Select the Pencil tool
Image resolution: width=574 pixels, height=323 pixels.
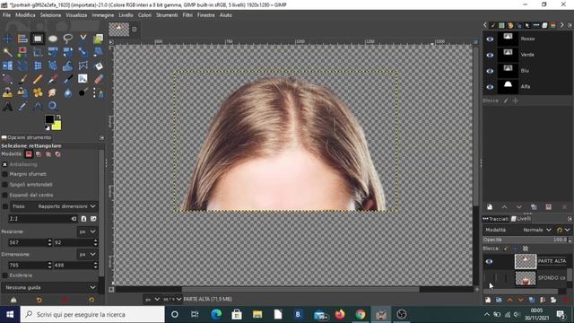pyautogui.click(x=38, y=80)
